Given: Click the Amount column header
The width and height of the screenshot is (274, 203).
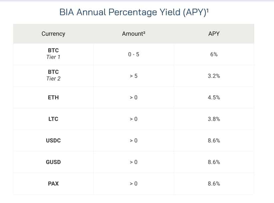Looking at the screenshot, I should point(134,34).
